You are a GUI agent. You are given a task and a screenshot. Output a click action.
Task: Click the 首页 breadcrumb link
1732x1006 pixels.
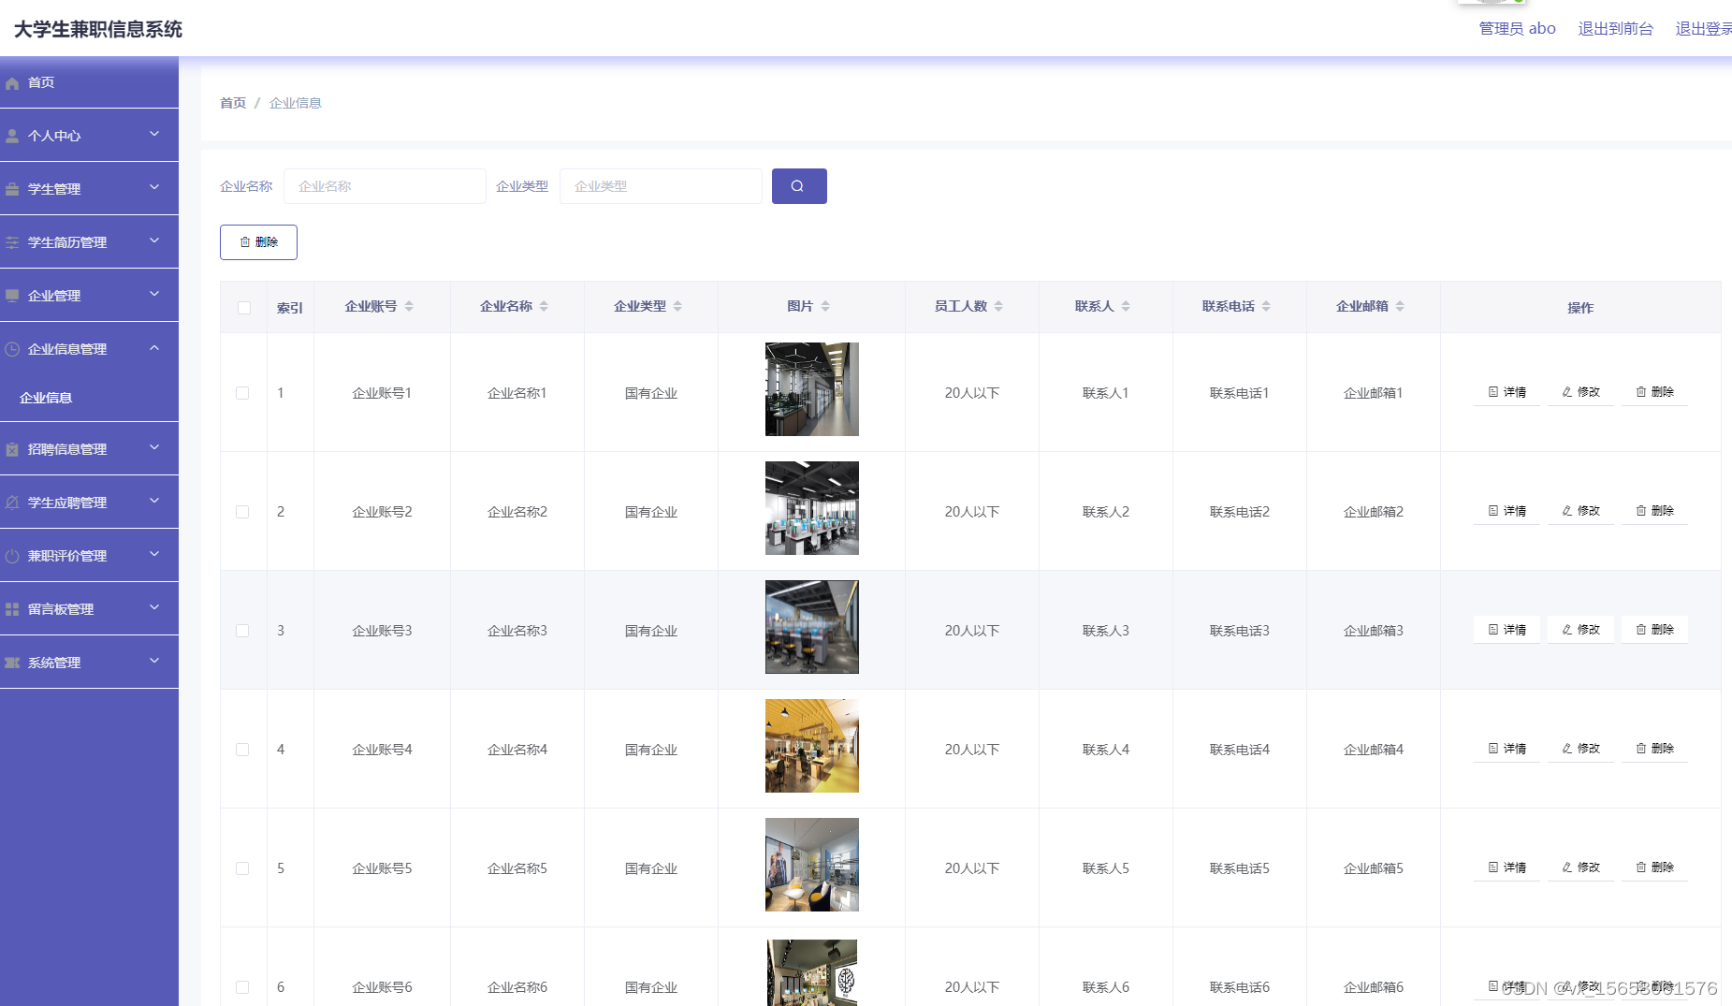coord(233,103)
